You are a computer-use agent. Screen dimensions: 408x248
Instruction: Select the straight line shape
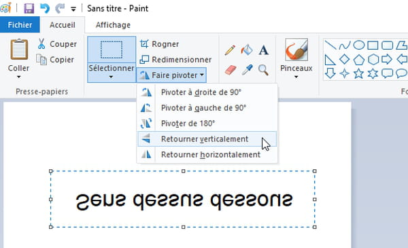click(x=330, y=46)
